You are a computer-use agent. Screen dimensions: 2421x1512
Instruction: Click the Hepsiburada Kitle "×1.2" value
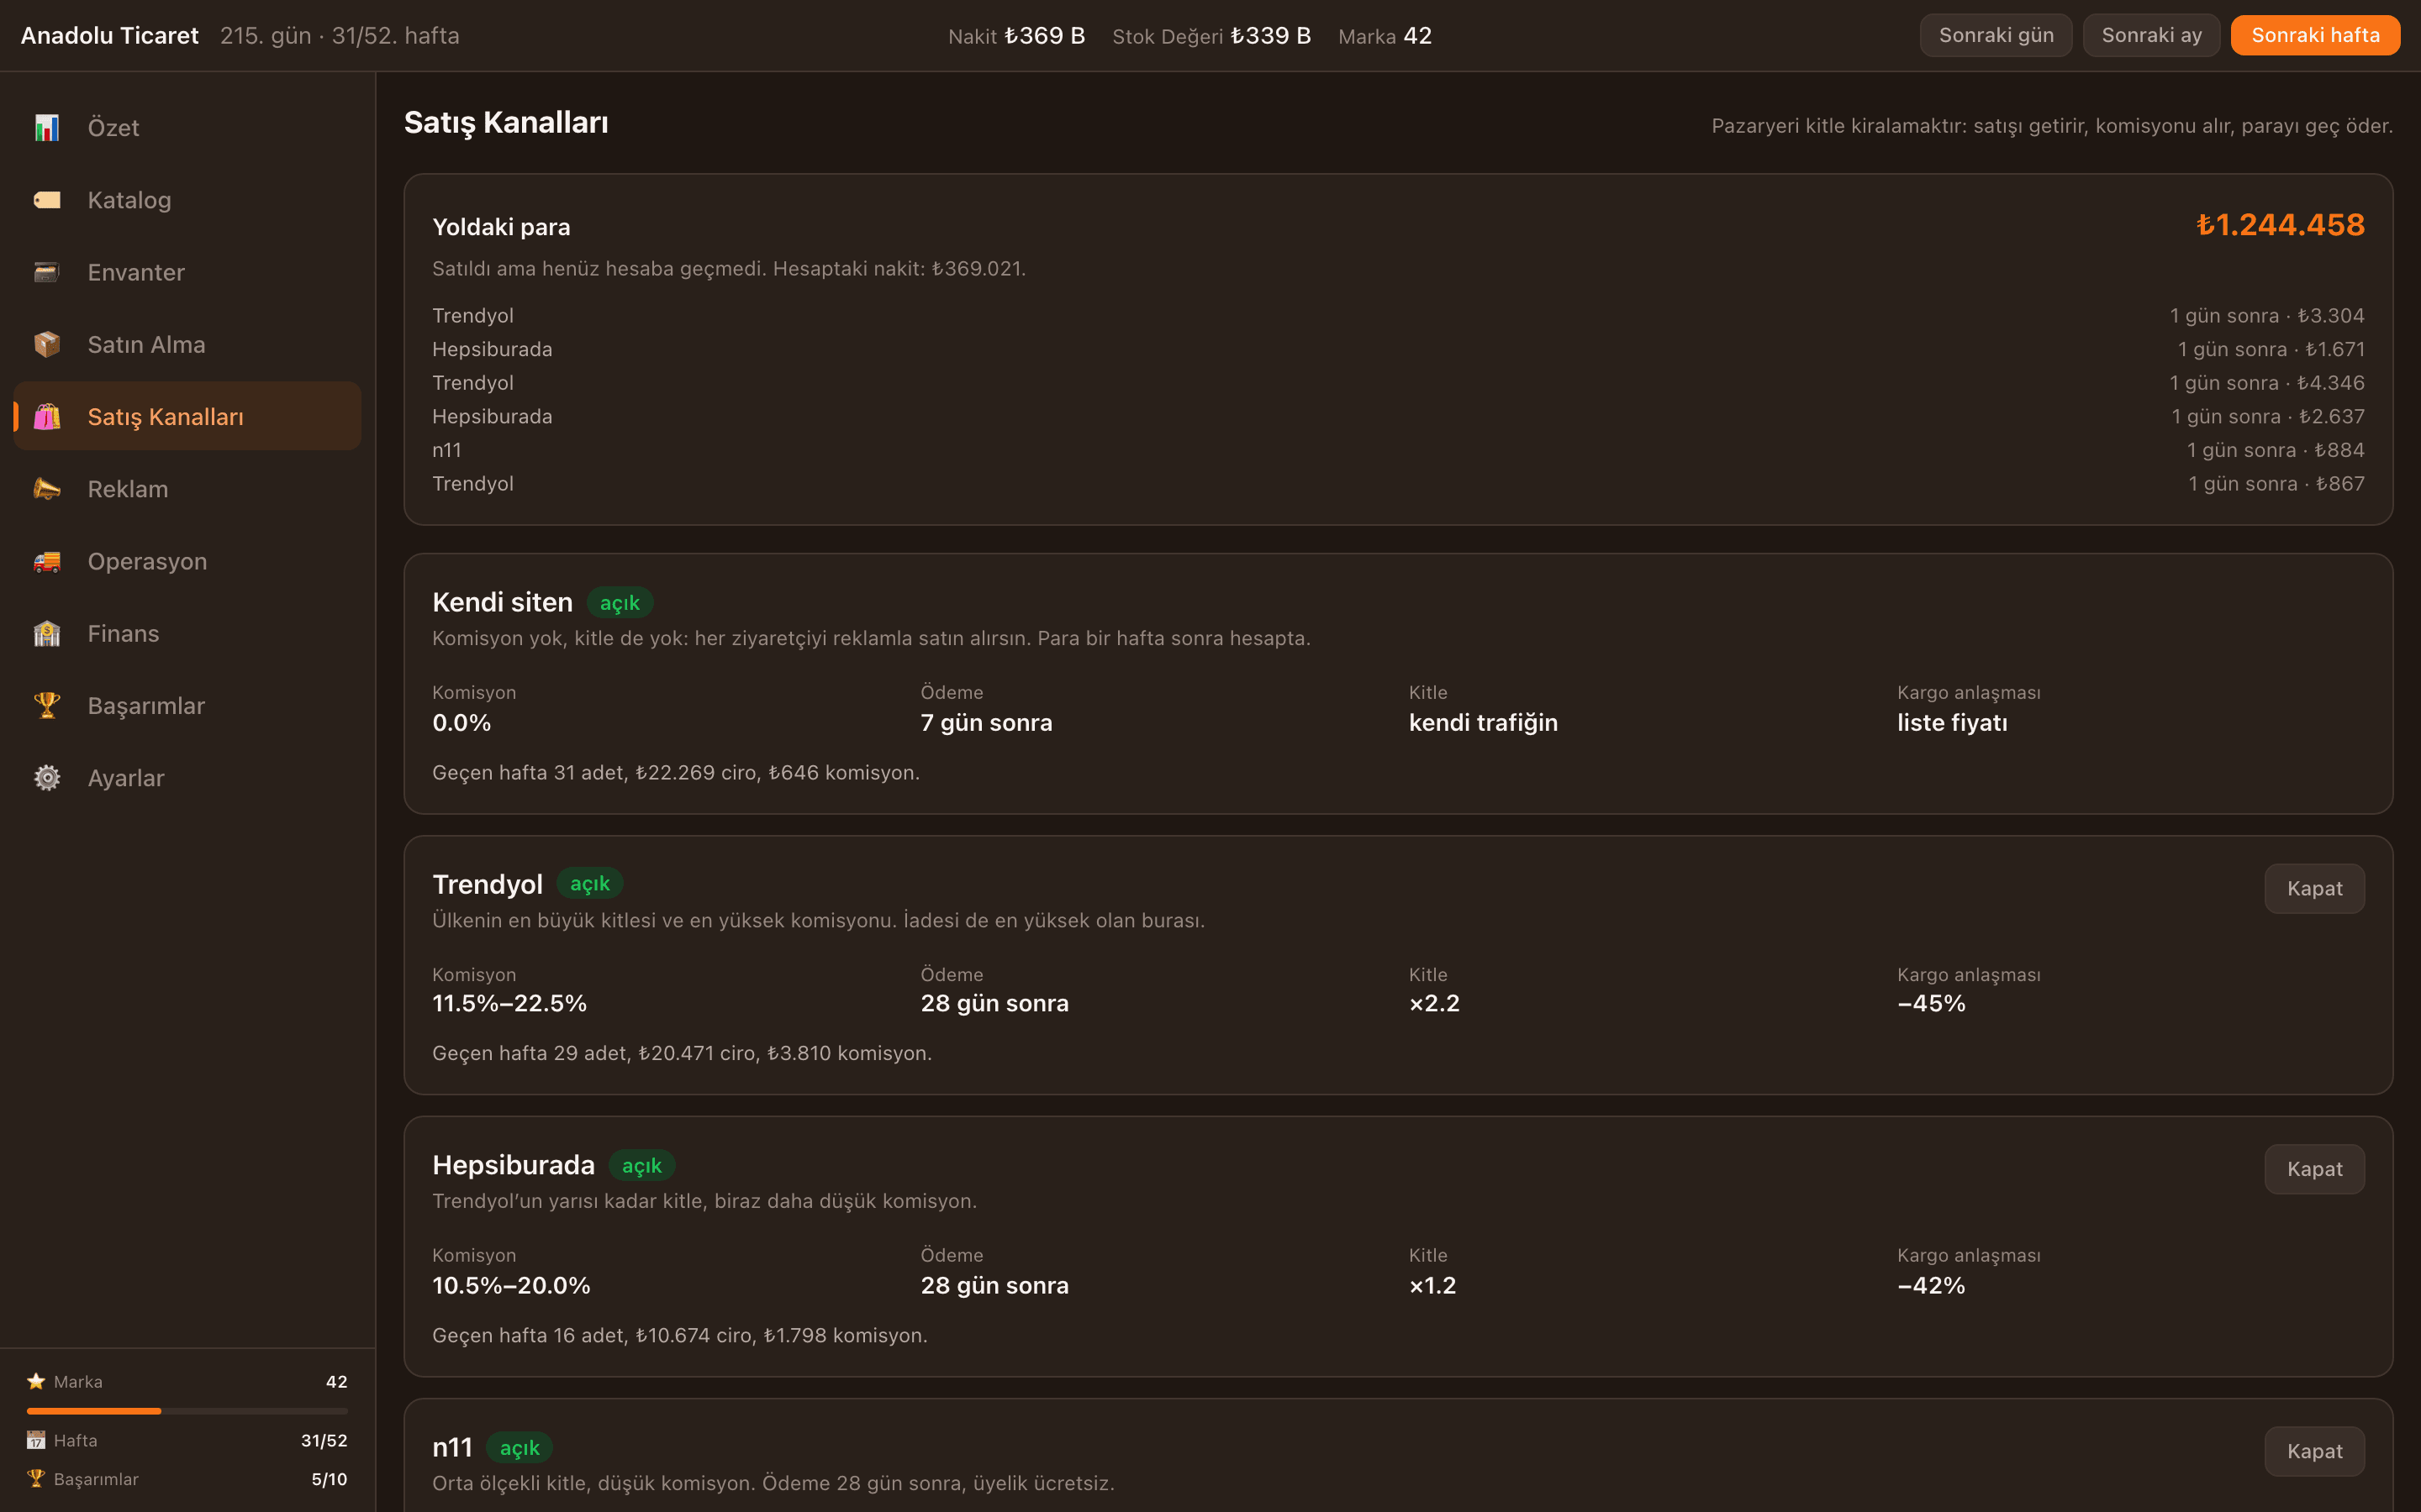(x=1432, y=1285)
